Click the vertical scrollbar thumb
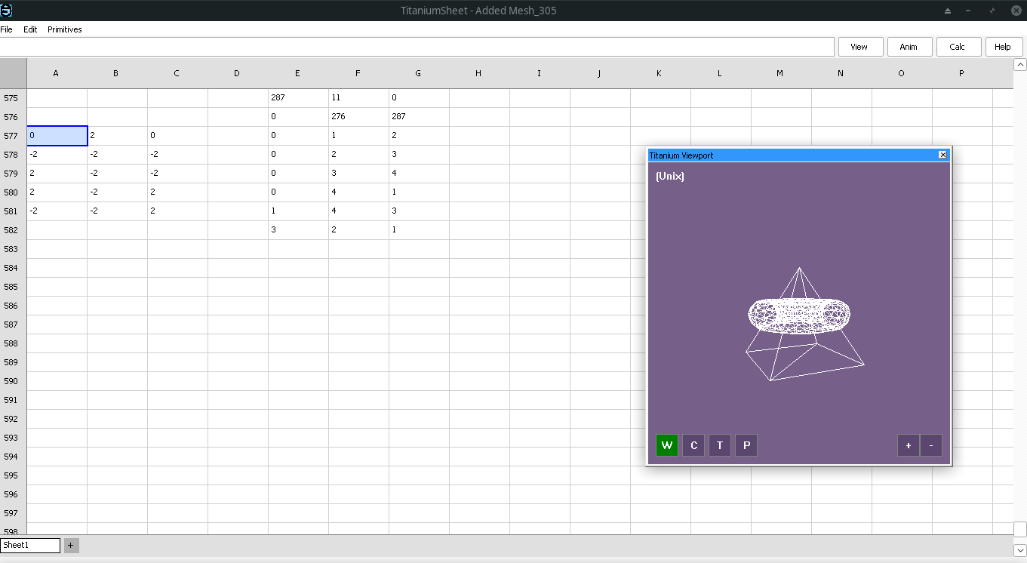 coord(1020,529)
